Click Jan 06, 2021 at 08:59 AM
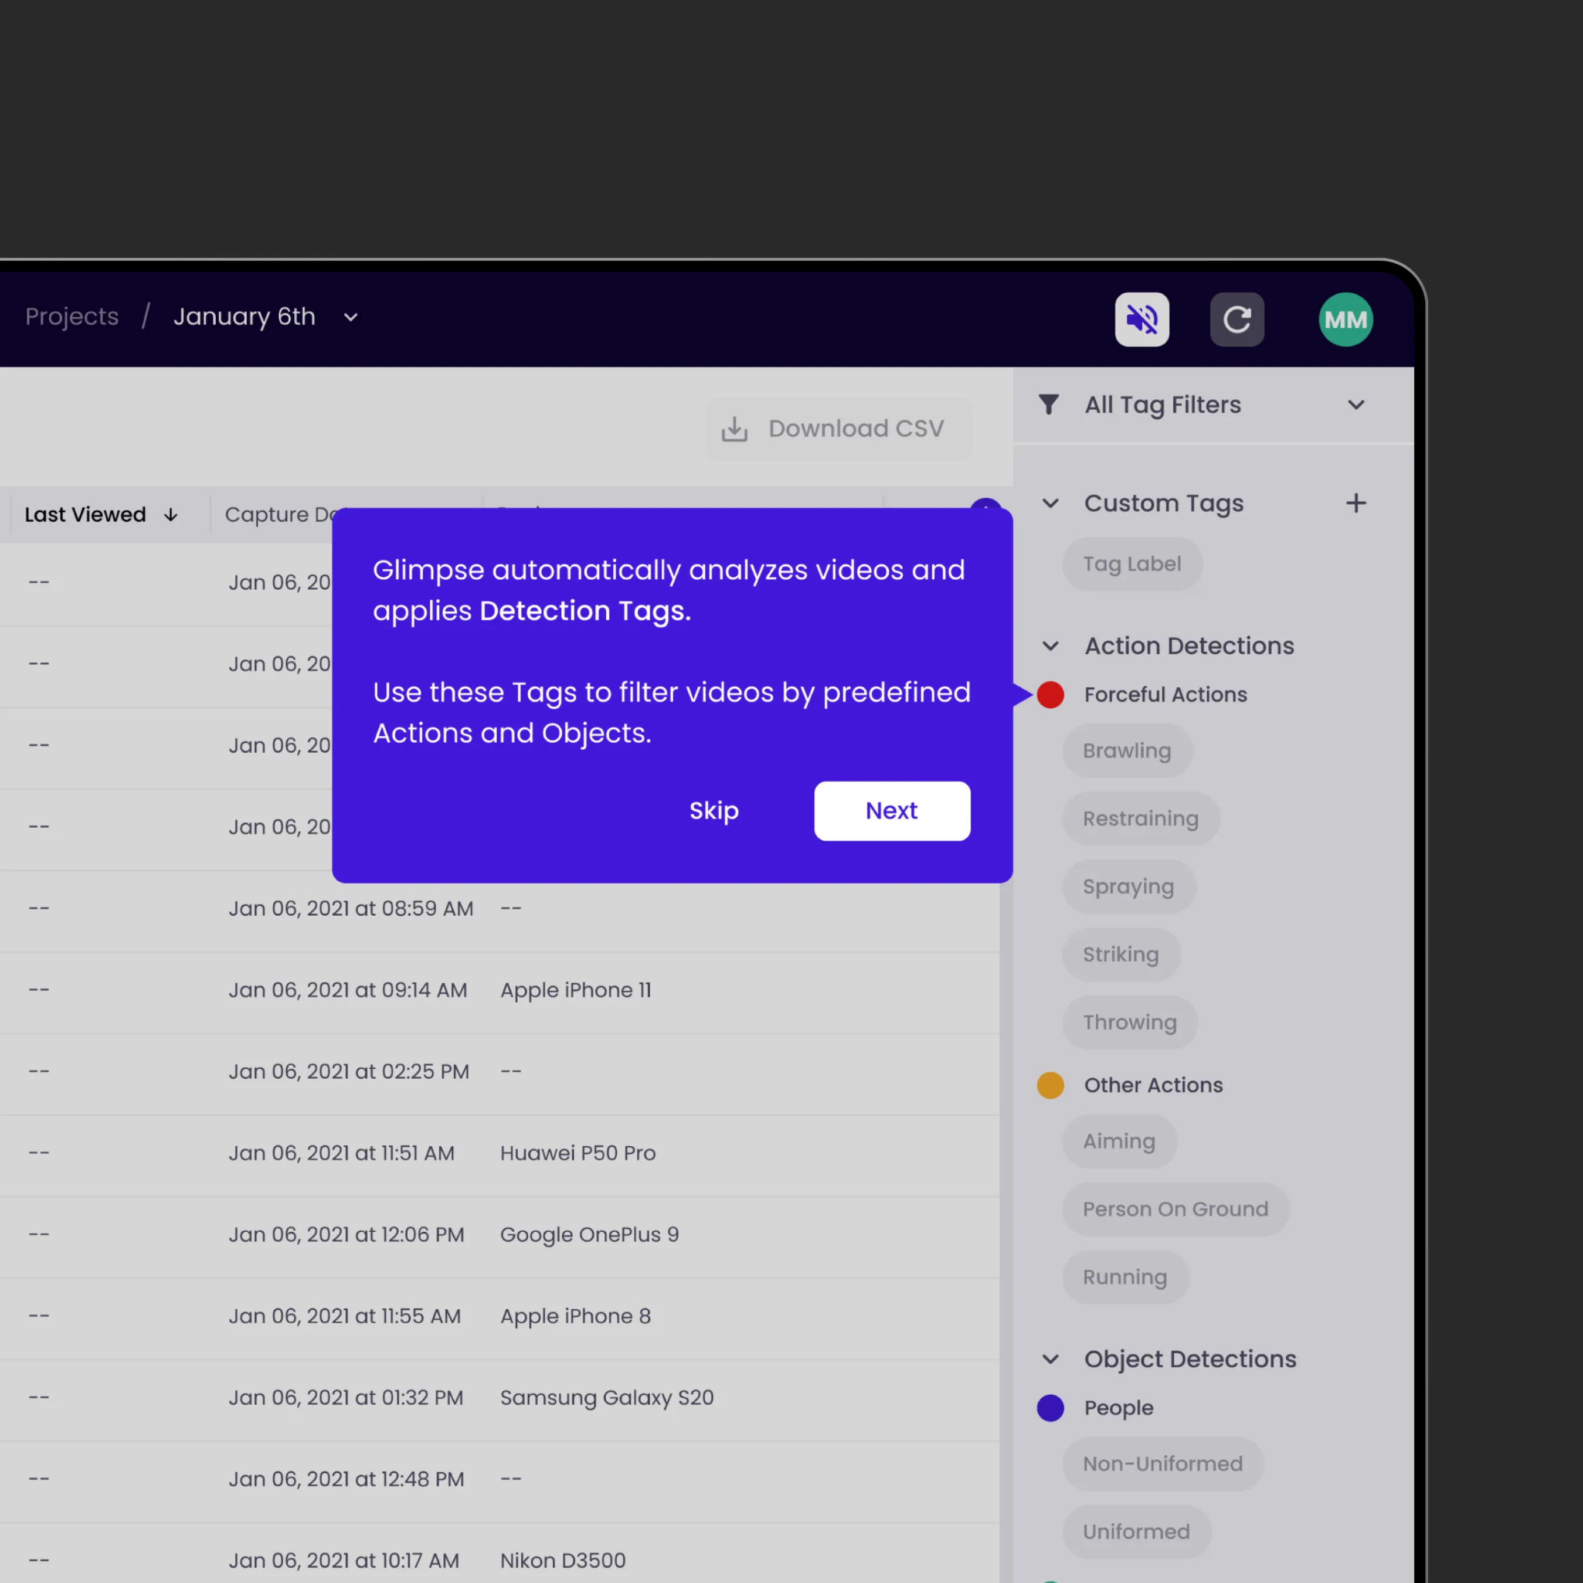 point(351,909)
